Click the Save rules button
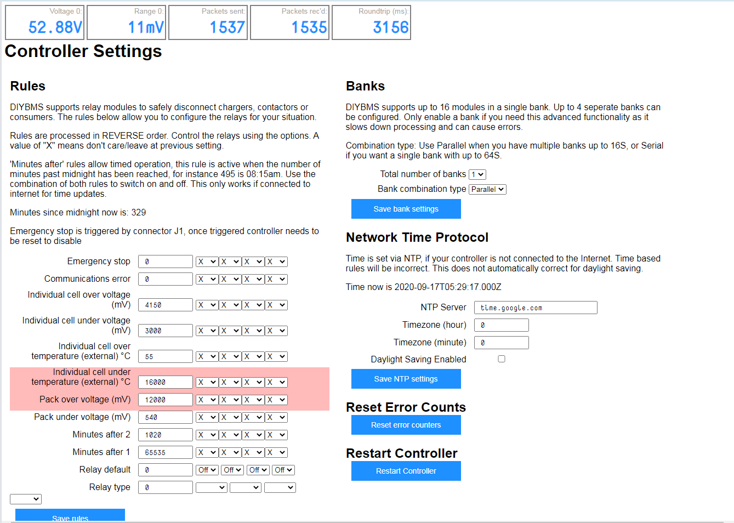 (x=70, y=515)
